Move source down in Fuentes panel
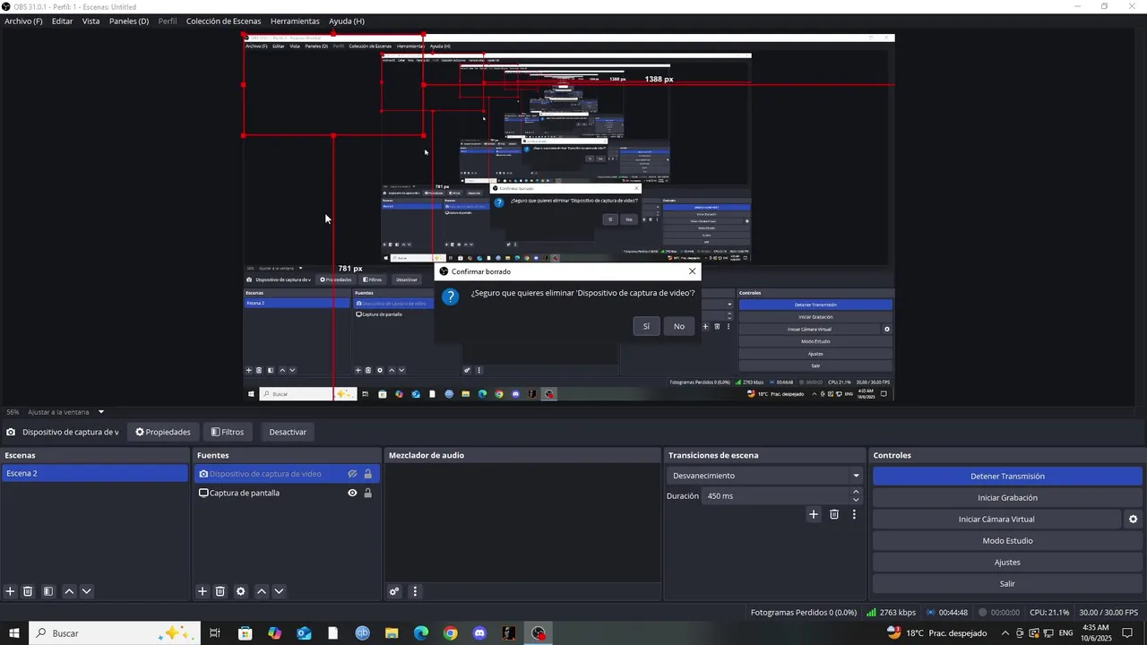Image resolution: width=1147 pixels, height=645 pixels. click(279, 591)
